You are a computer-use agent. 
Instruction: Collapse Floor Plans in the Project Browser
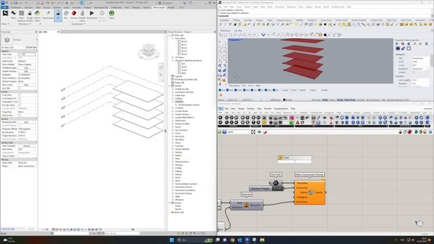pos(173,38)
